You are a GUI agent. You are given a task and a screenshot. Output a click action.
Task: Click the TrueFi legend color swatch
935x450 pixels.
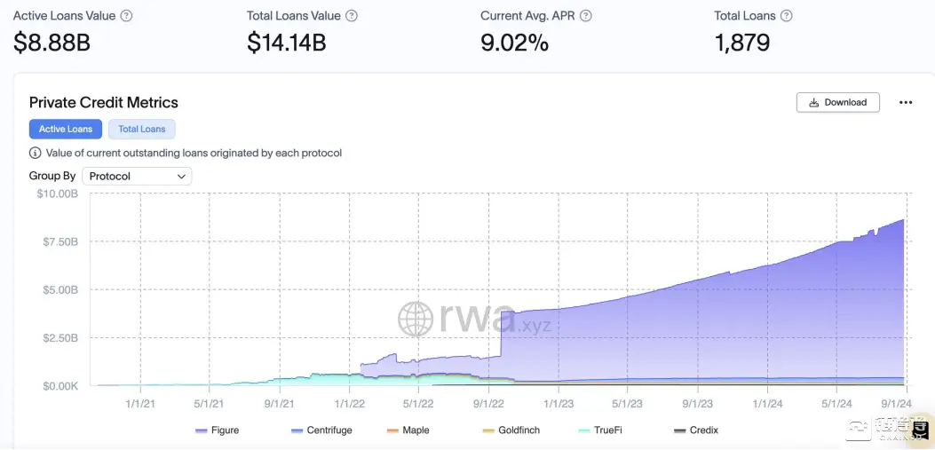pyautogui.click(x=583, y=430)
